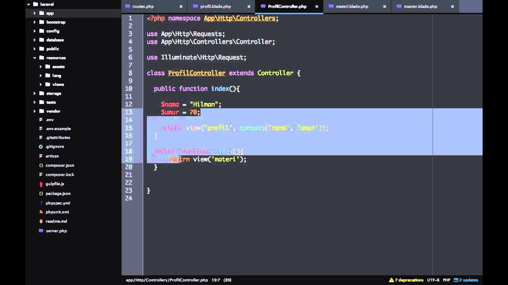Click the storage folder icon
The width and height of the screenshot is (508, 285).
(x=42, y=93)
